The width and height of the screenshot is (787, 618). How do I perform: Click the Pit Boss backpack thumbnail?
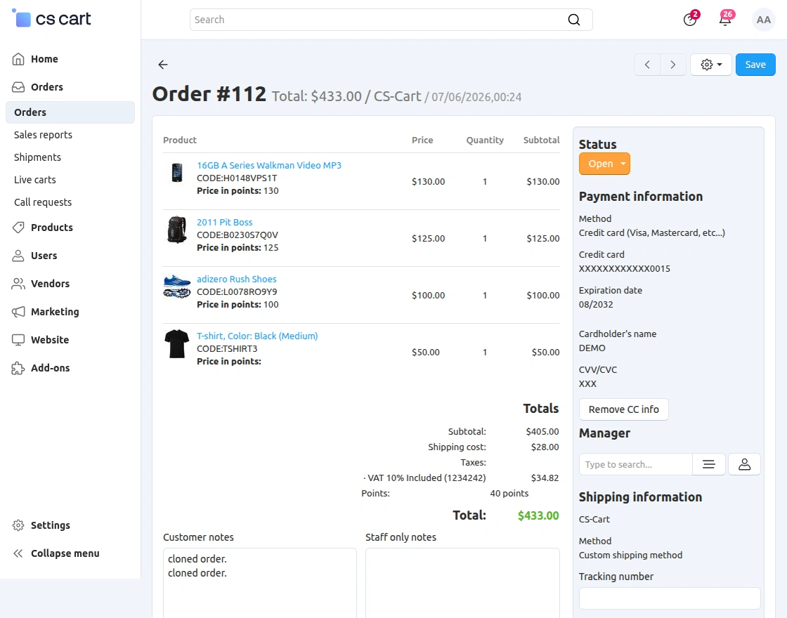click(176, 230)
